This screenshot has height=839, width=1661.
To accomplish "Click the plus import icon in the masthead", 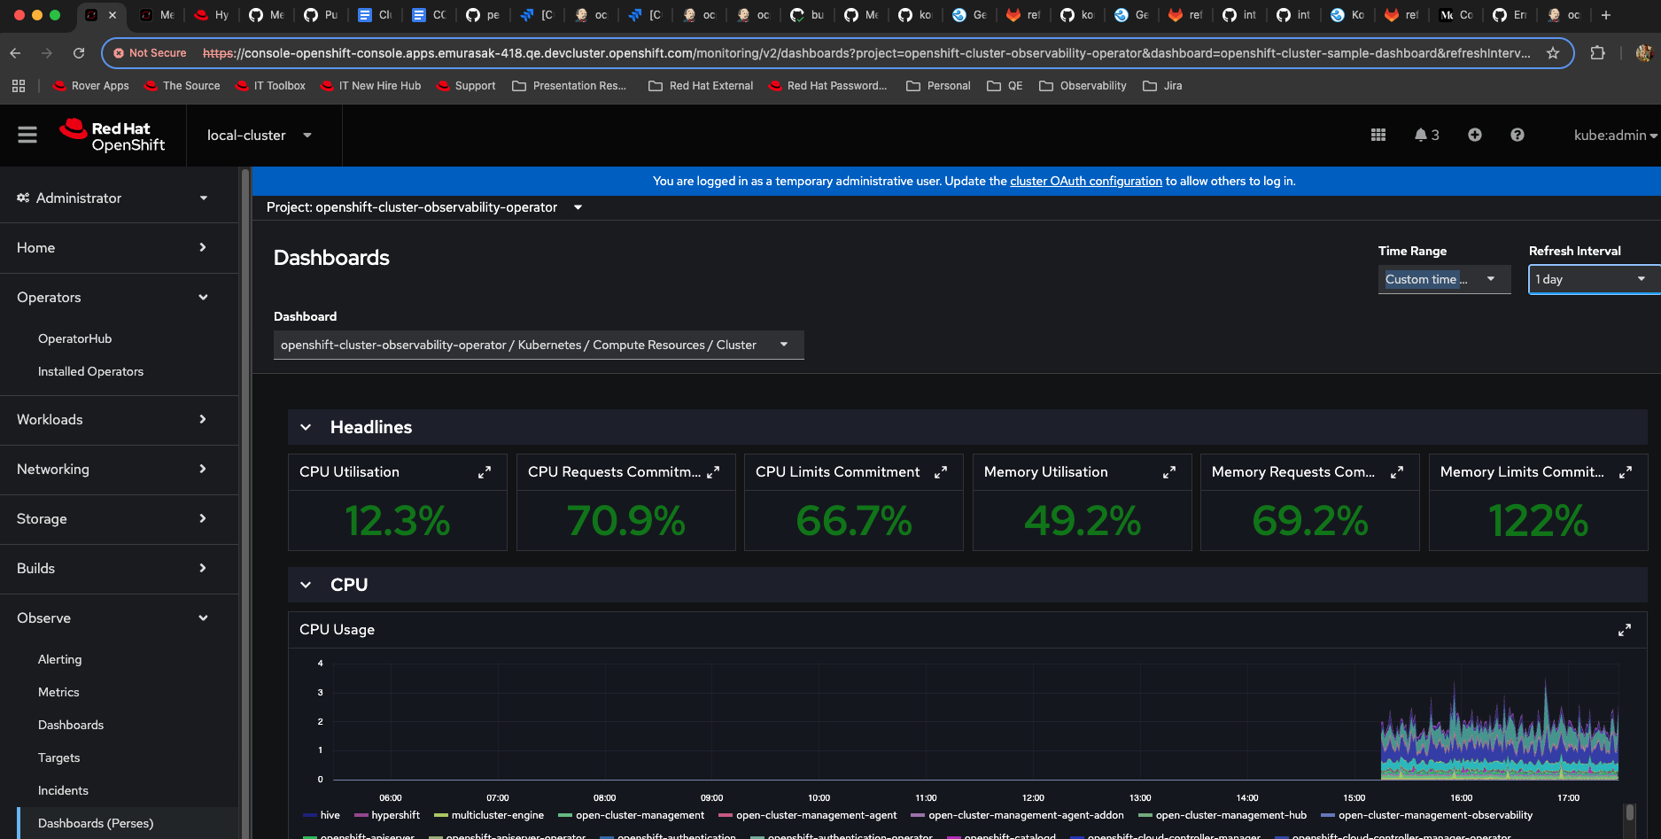I will 1475,135.
